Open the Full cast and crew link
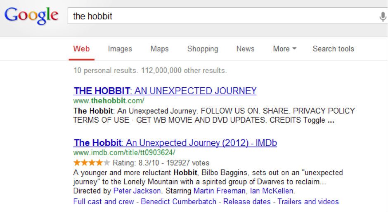388x212 pixels. coord(104,202)
